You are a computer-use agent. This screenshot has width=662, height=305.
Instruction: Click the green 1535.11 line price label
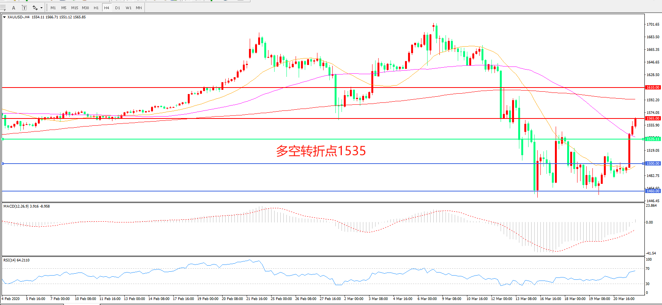tap(652, 139)
